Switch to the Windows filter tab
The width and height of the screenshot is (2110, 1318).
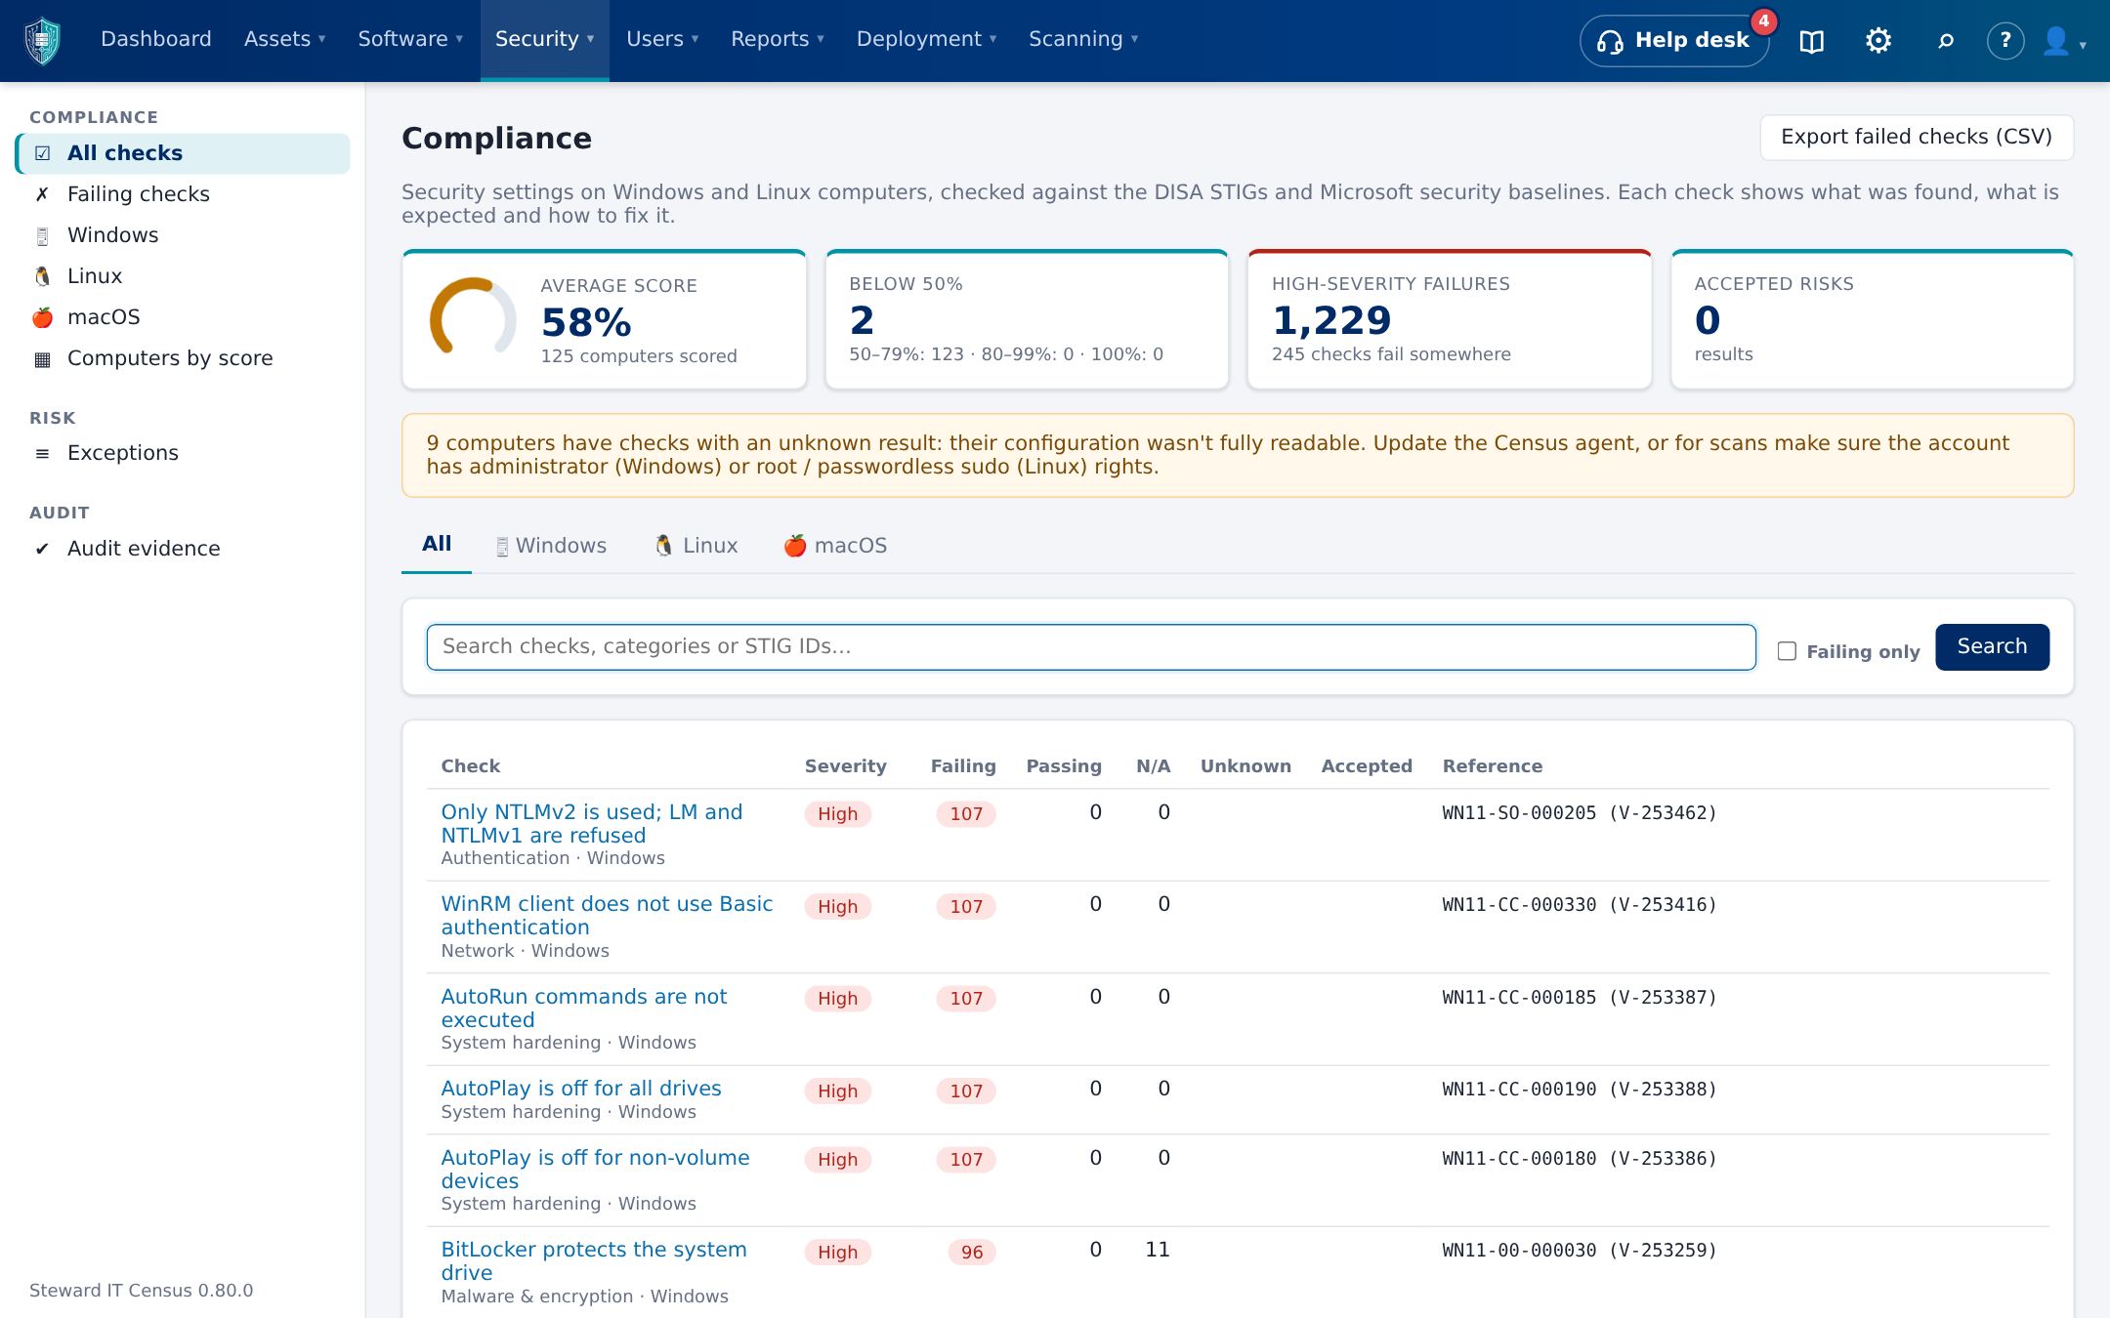(551, 546)
